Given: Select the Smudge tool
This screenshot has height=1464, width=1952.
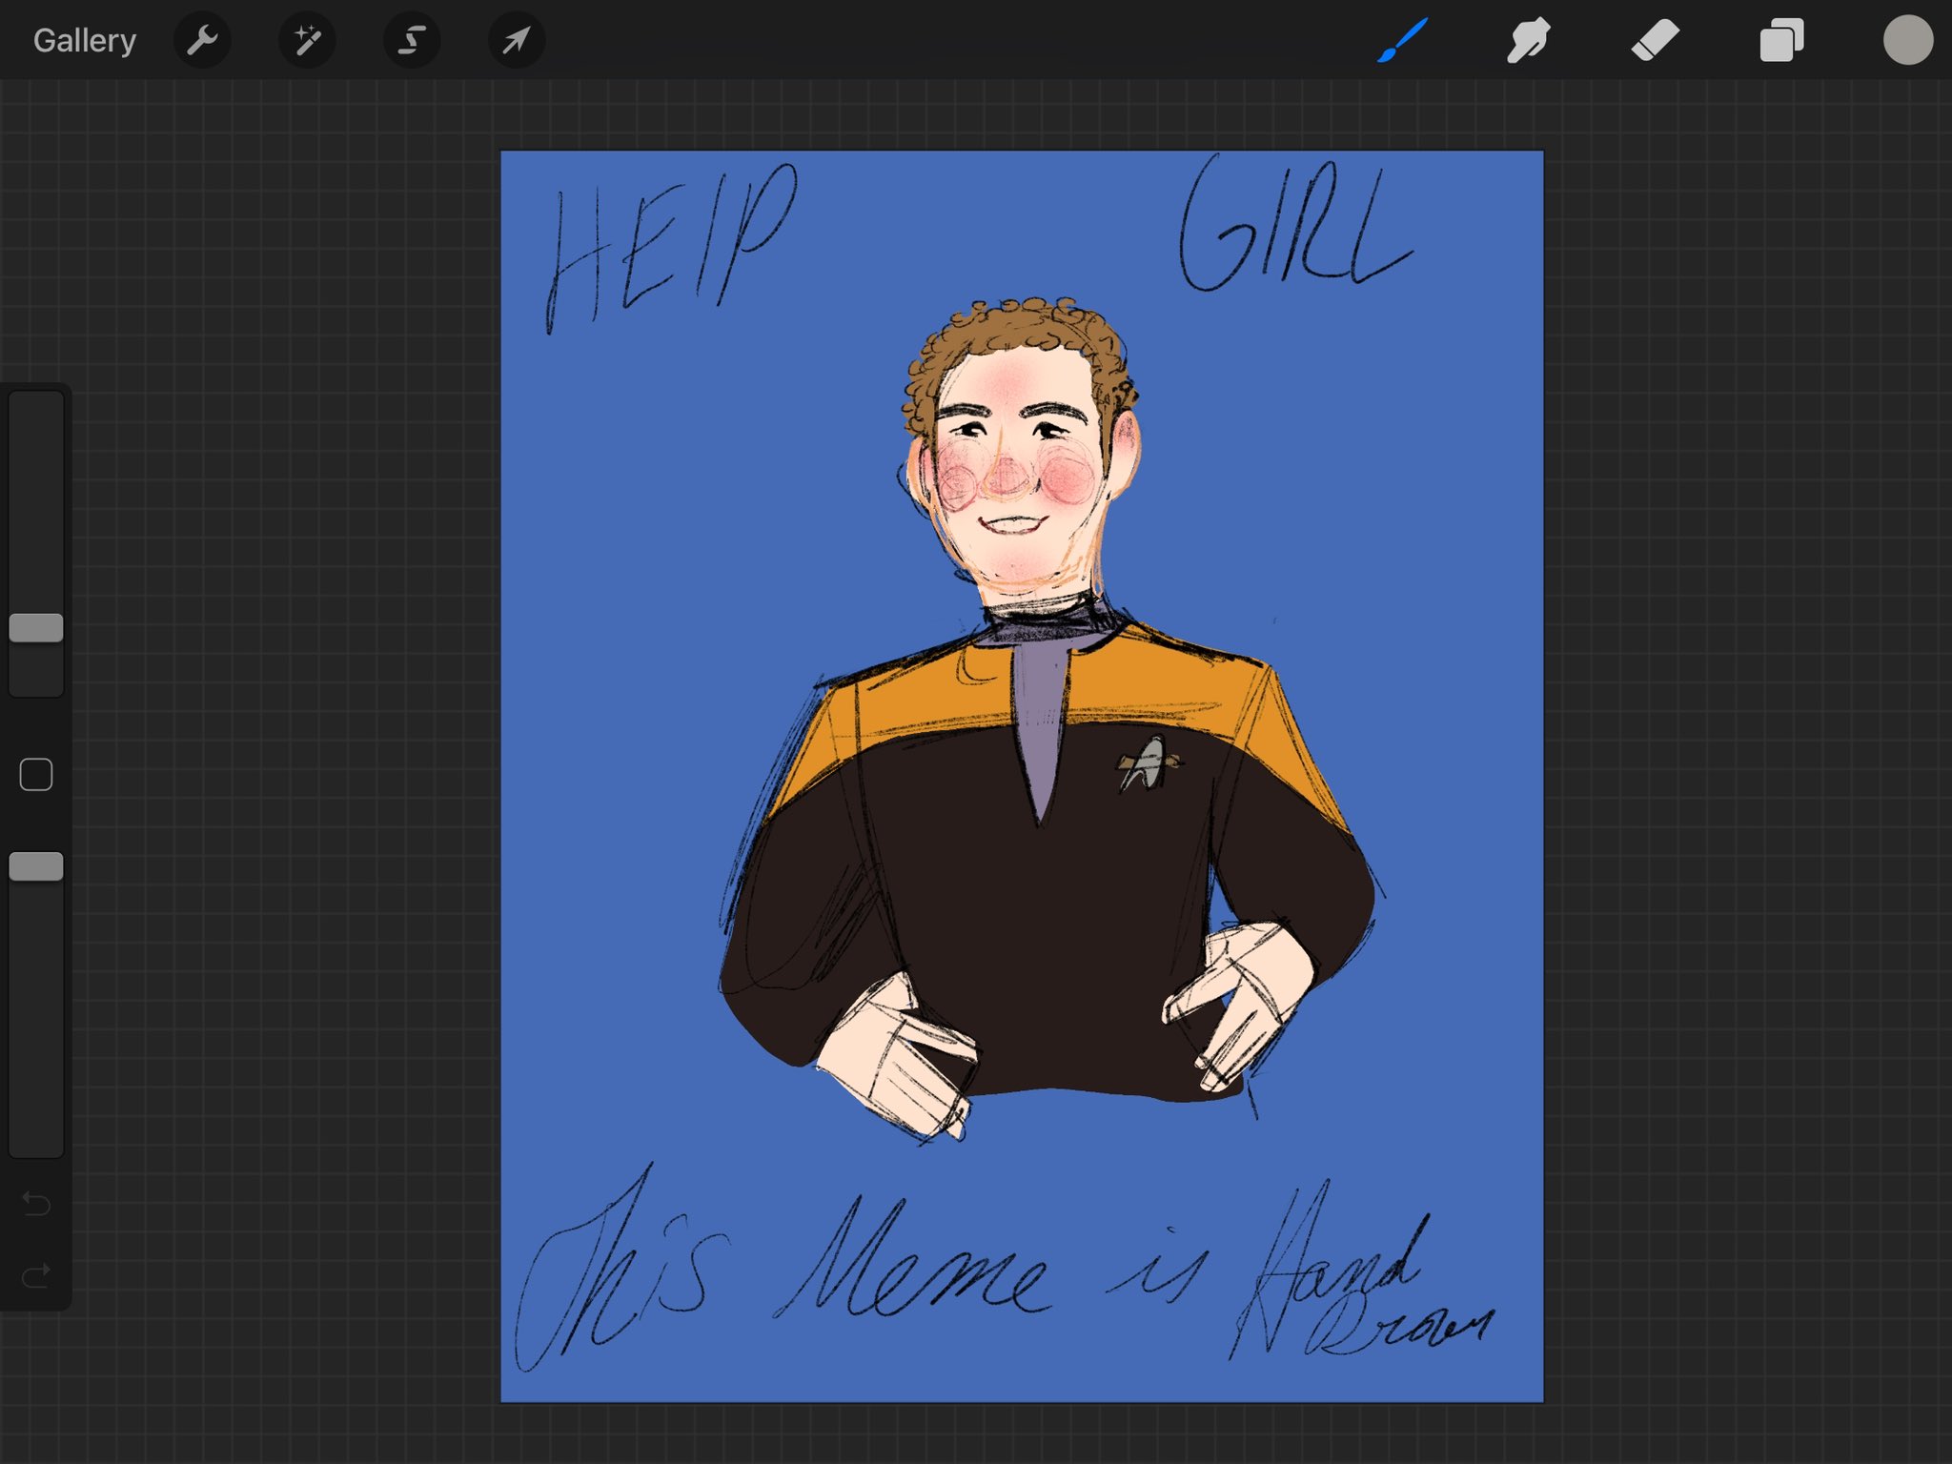Looking at the screenshot, I should pos(1528,41).
